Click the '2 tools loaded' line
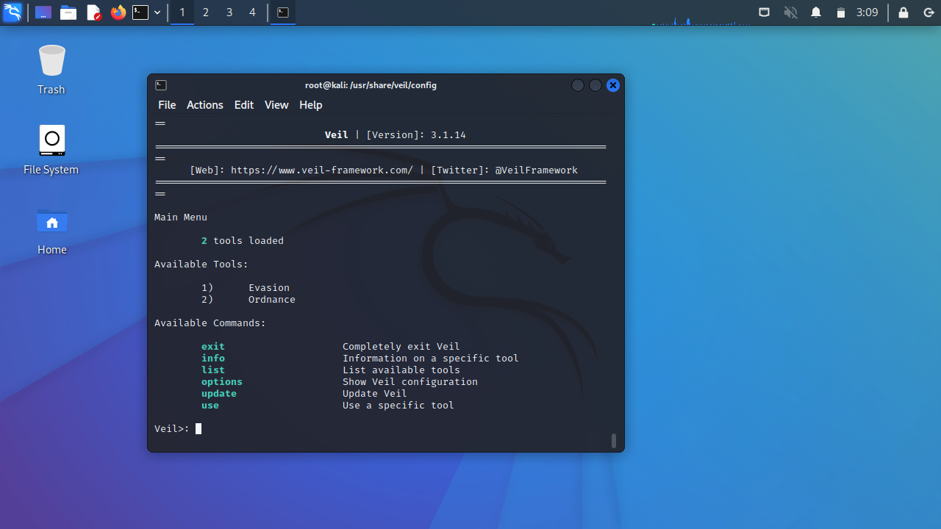 (x=243, y=241)
